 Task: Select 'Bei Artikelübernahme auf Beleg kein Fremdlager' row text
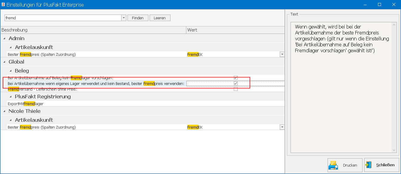pos(60,78)
